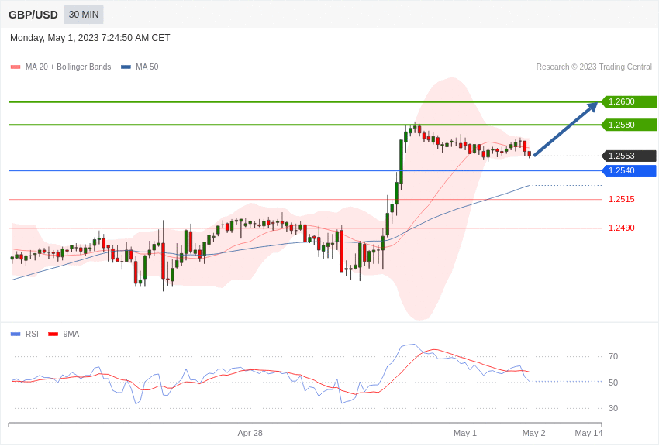The height and width of the screenshot is (446, 659).
Task: Click the MA 50 legend swatch
Action: pos(126,67)
